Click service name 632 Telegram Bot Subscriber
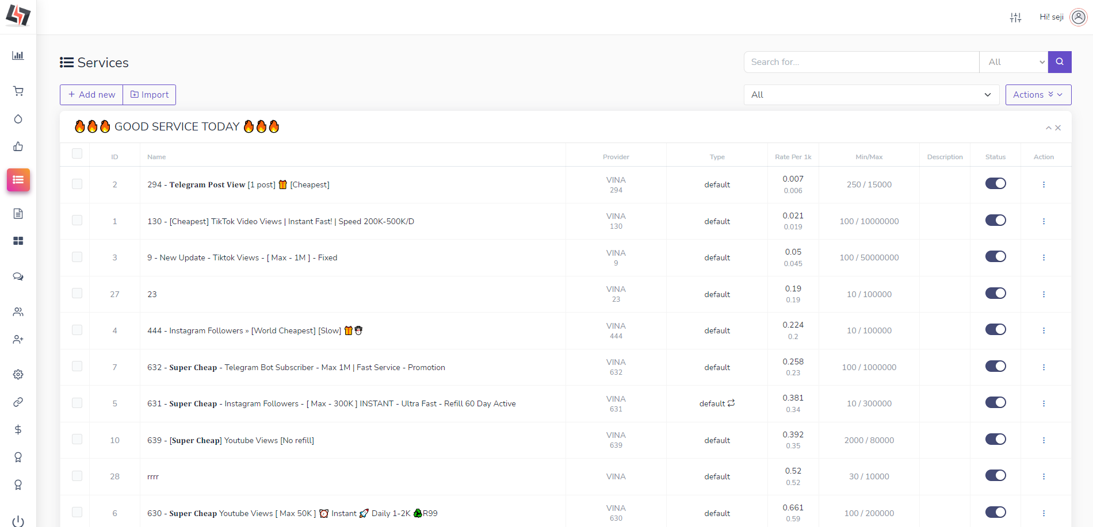The image size is (1093, 527). click(x=296, y=367)
